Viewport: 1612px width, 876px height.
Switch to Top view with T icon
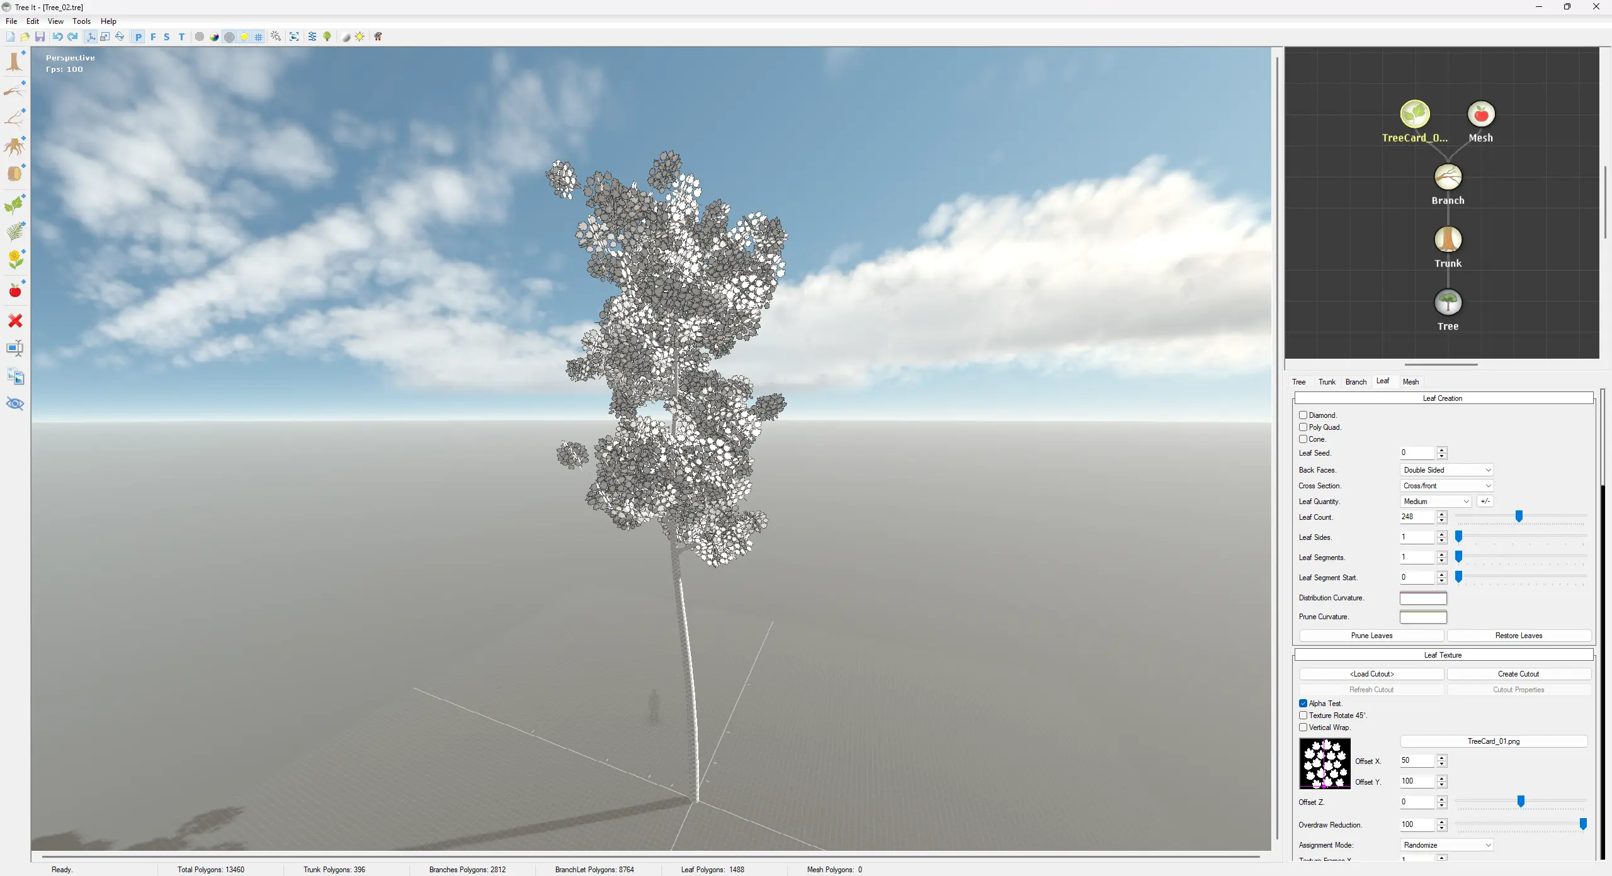[x=181, y=36]
